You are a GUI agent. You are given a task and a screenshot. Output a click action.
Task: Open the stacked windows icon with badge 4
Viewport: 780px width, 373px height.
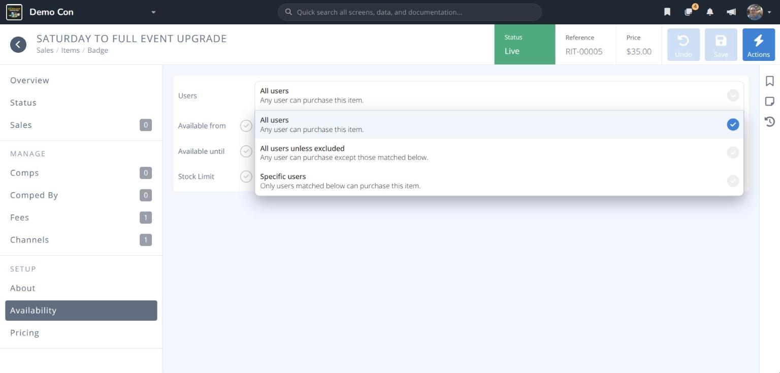pyautogui.click(x=689, y=12)
